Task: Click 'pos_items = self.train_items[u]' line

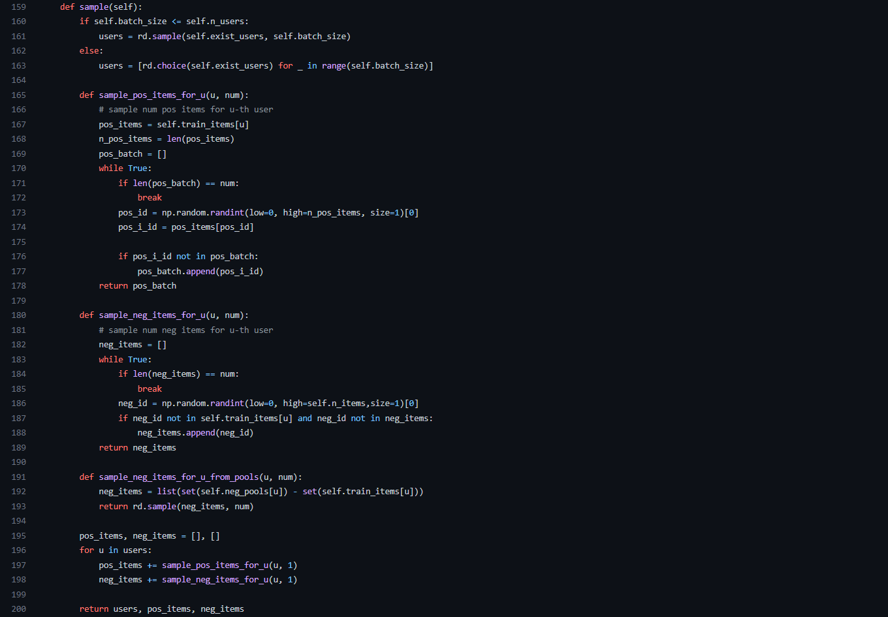Action: [174, 125]
